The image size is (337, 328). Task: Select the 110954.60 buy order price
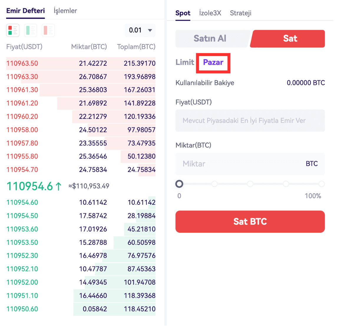22,203
